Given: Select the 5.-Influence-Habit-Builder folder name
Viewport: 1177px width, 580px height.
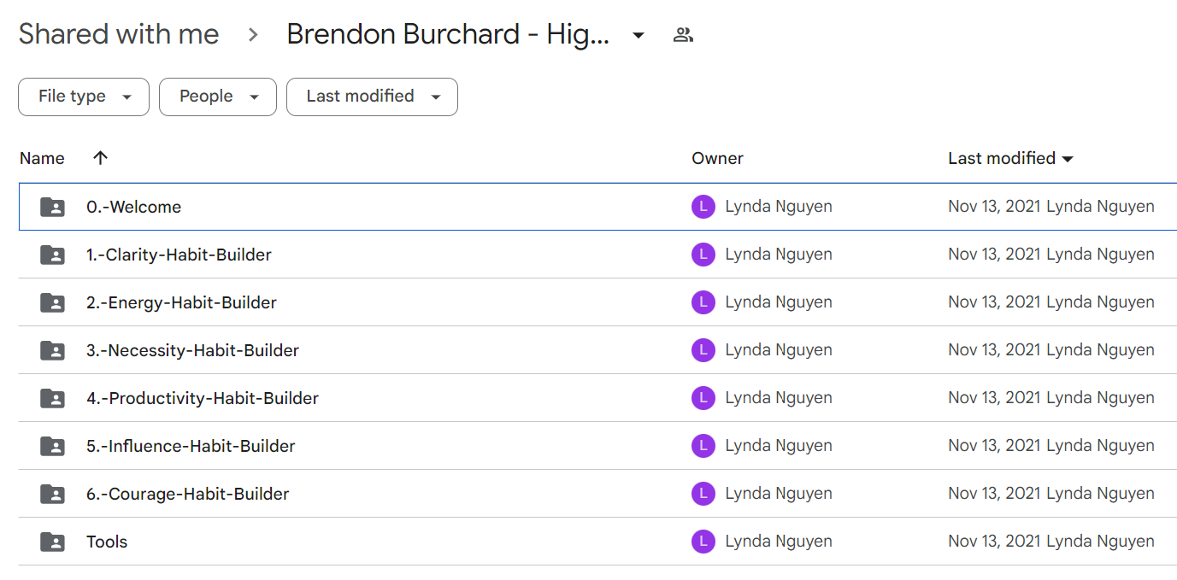Looking at the screenshot, I should pos(191,446).
